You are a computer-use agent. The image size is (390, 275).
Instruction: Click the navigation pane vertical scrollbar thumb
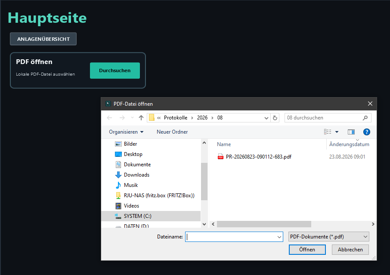click(x=204, y=181)
